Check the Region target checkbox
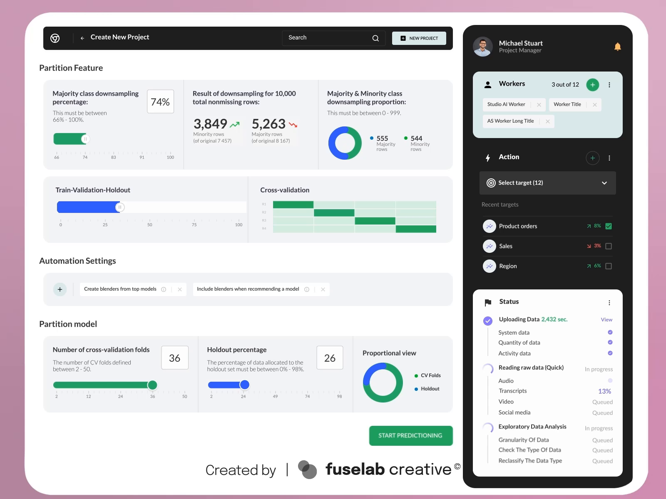This screenshot has height=499, width=666. point(609,266)
